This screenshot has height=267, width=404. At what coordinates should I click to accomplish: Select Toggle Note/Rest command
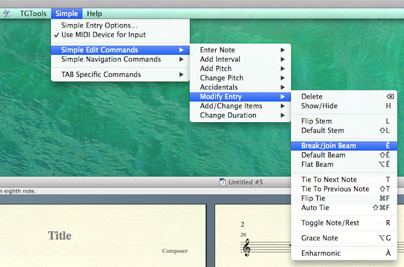(x=329, y=223)
